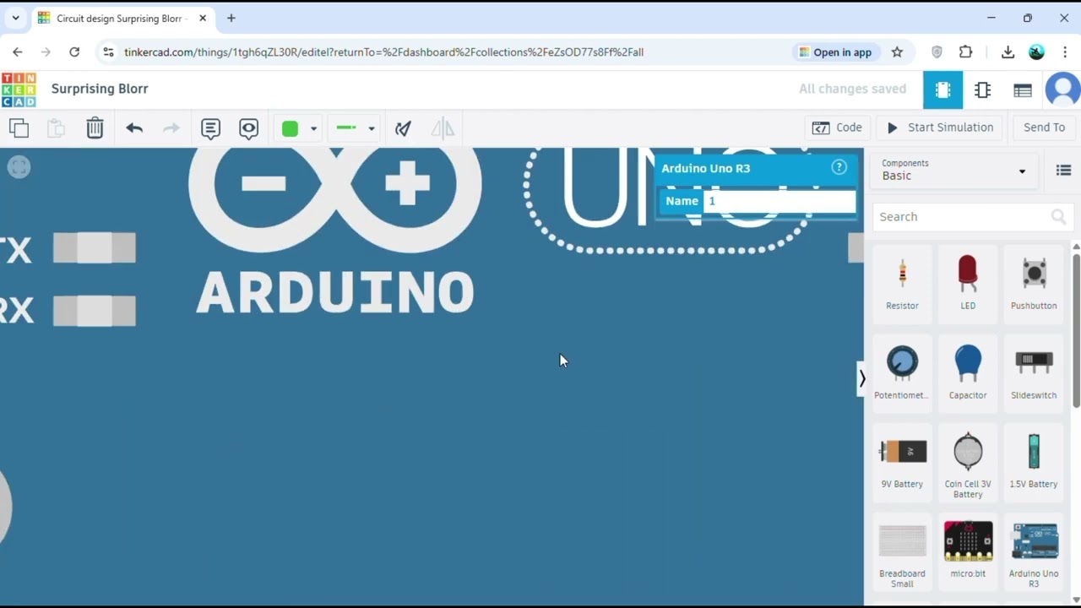Pick the green wire color swatch
Viewport: 1081px width, 608px height.
click(x=290, y=128)
